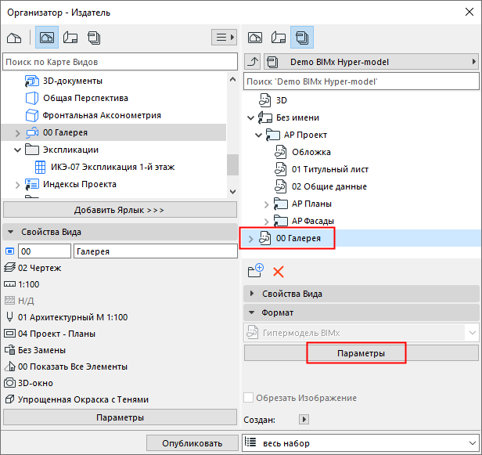Click the pen icon beside 01 Архитектурный

tap(9, 317)
